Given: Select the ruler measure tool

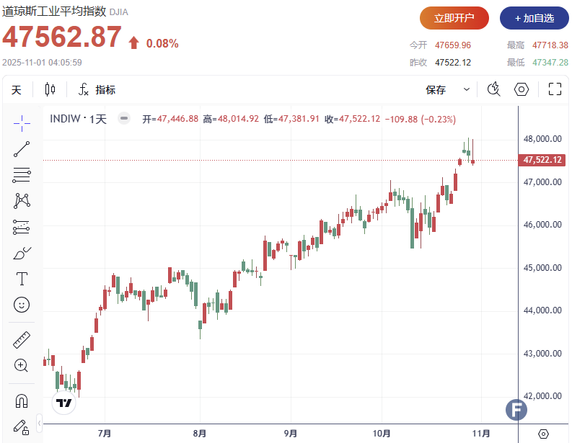Looking at the screenshot, I should 22,340.
